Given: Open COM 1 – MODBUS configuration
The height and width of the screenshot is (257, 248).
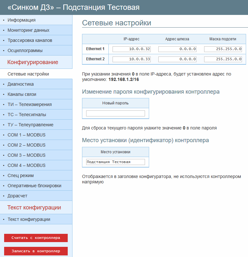Looking at the screenshot, I should (26, 135).
